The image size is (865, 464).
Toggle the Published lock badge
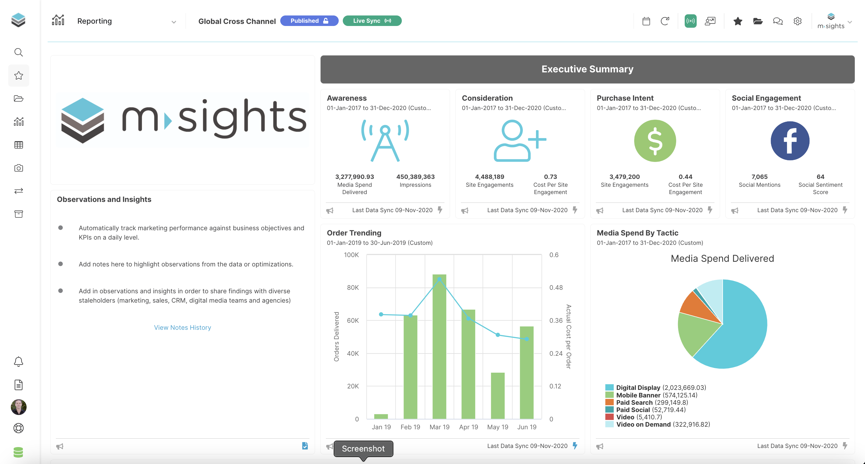[x=309, y=21]
